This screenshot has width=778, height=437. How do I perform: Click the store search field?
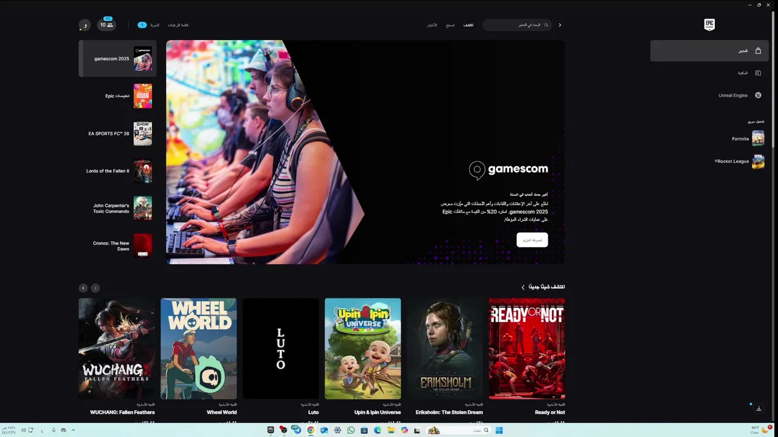517,25
